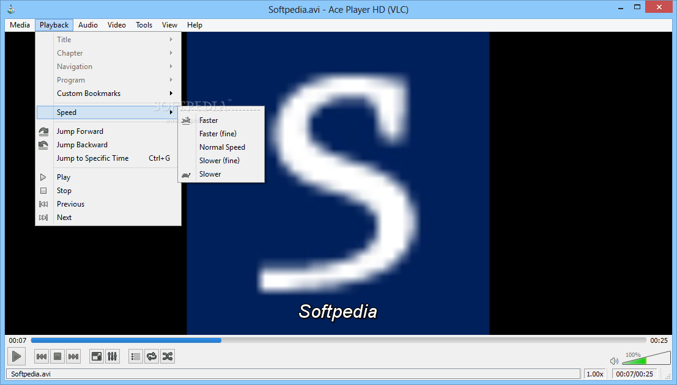The image size is (677, 385).
Task: Maximize the Ace Player window
Action: (x=637, y=7)
